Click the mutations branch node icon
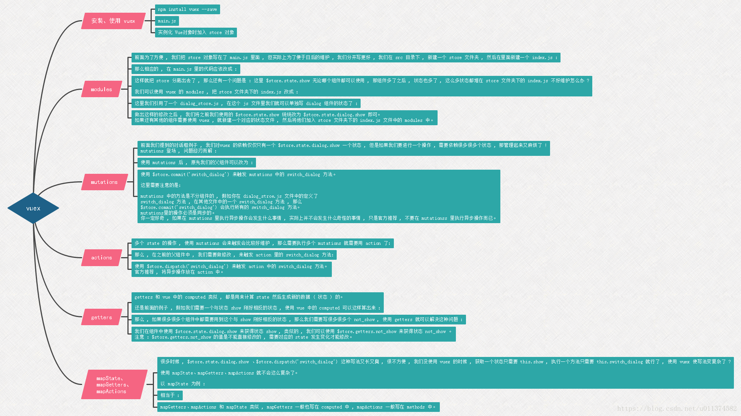 [x=103, y=181]
